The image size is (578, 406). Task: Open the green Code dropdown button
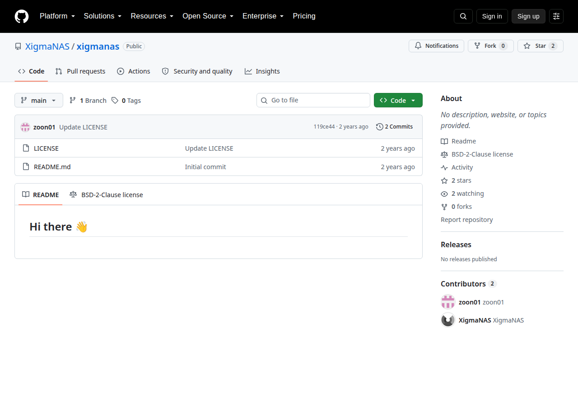398,100
